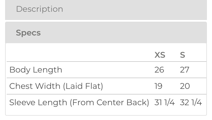
Task: Click the "(From Center Back)" text
Action: click(x=110, y=102)
